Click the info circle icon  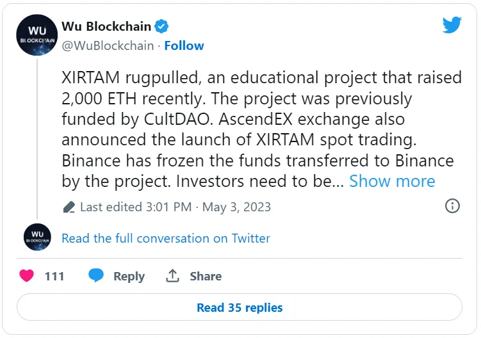tap(452, 205)
